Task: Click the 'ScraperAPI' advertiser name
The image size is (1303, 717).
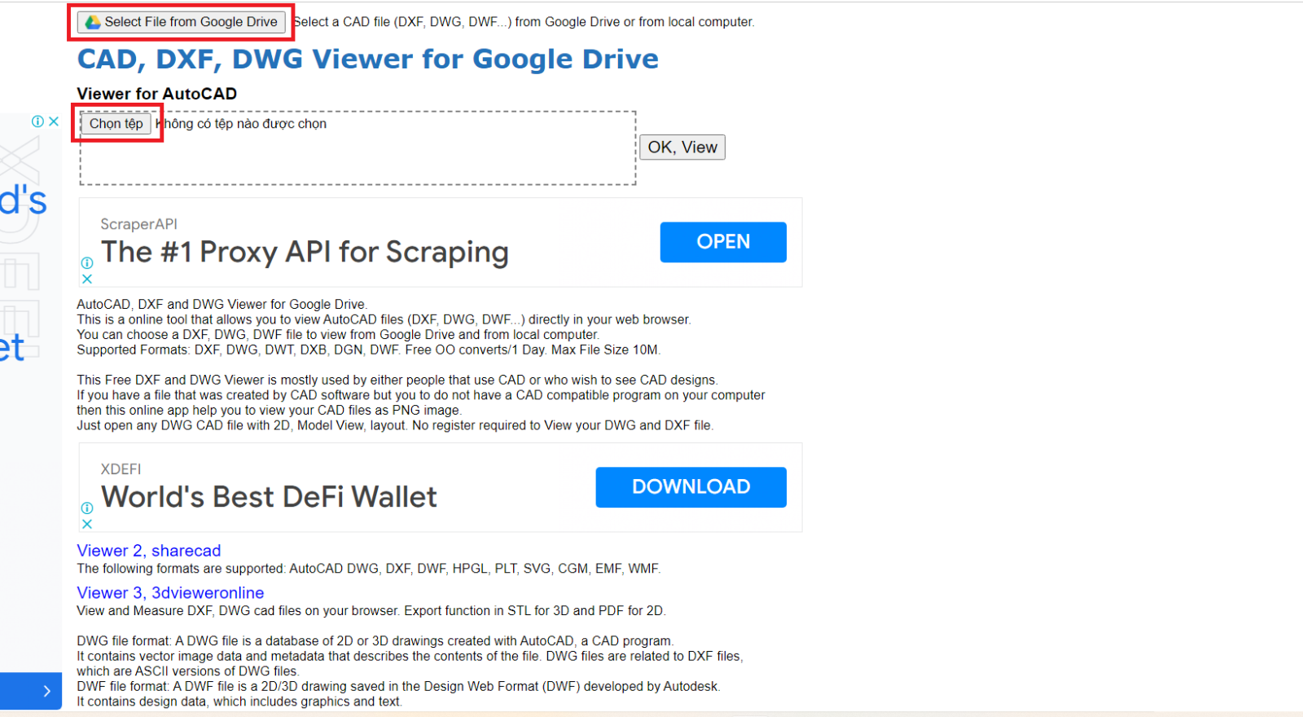Action: (139, 224)
